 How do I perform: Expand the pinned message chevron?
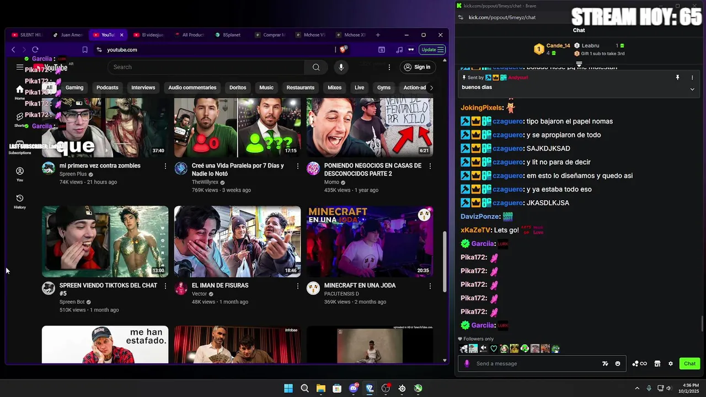click(x=692, y=89)
